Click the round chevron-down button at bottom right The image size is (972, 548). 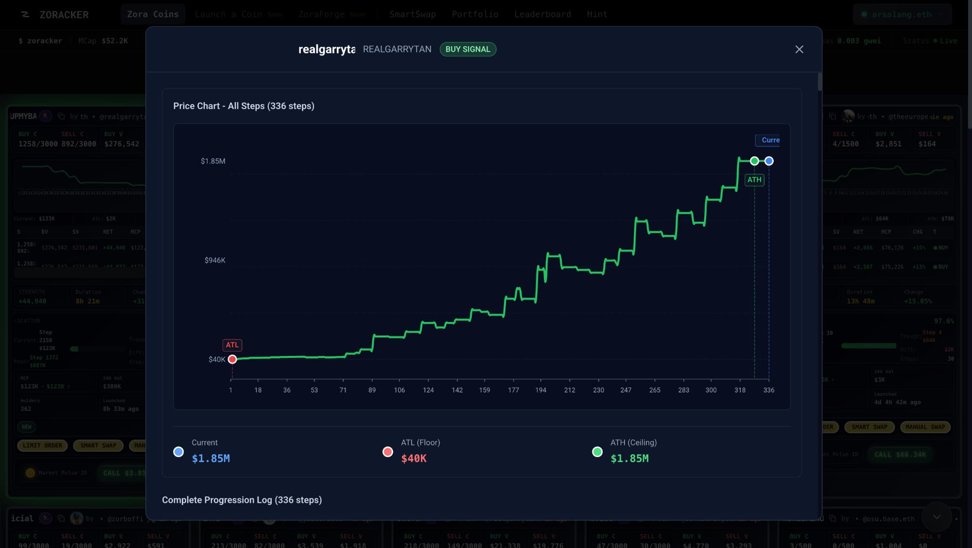point(937,517)
